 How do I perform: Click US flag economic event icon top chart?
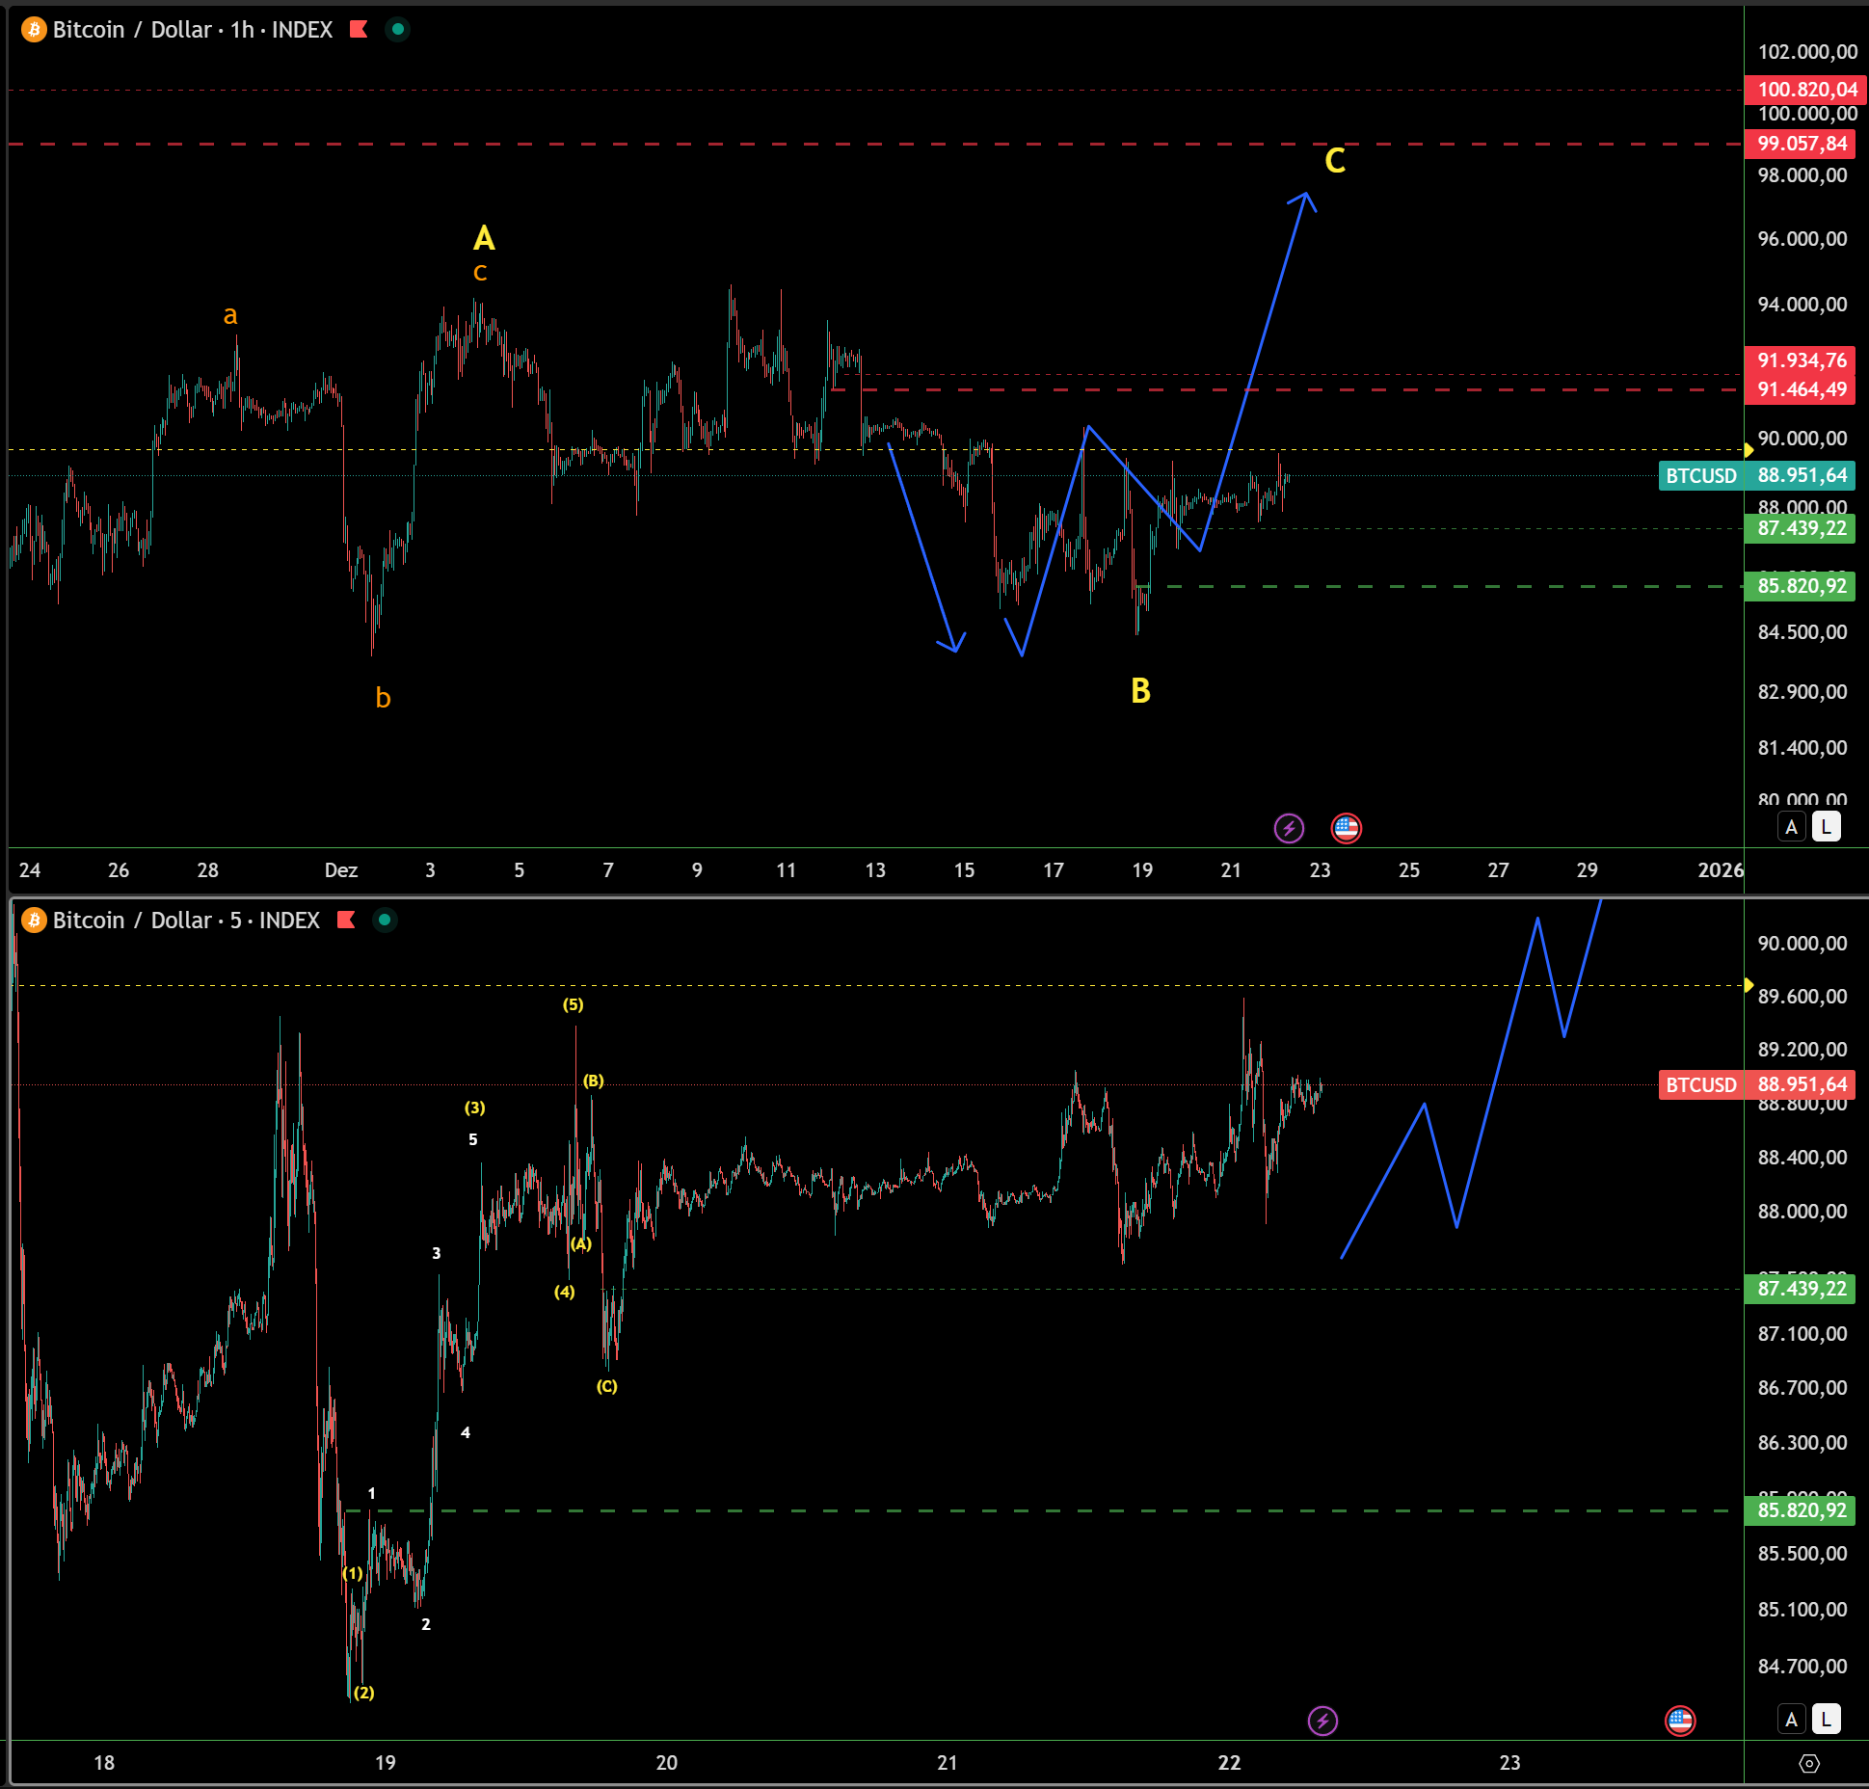tap(1346, 828)
